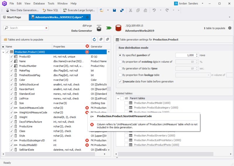Screen dimensions: 234x166
Task: Open the lookup table dropdown
Action: click(x=208, y=75)
